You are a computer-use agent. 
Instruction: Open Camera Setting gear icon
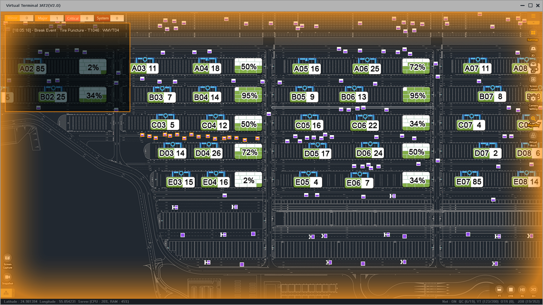point(533,99)
